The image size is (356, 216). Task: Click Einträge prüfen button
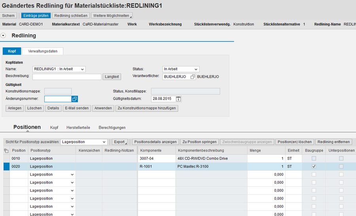[x=36, y=16]
